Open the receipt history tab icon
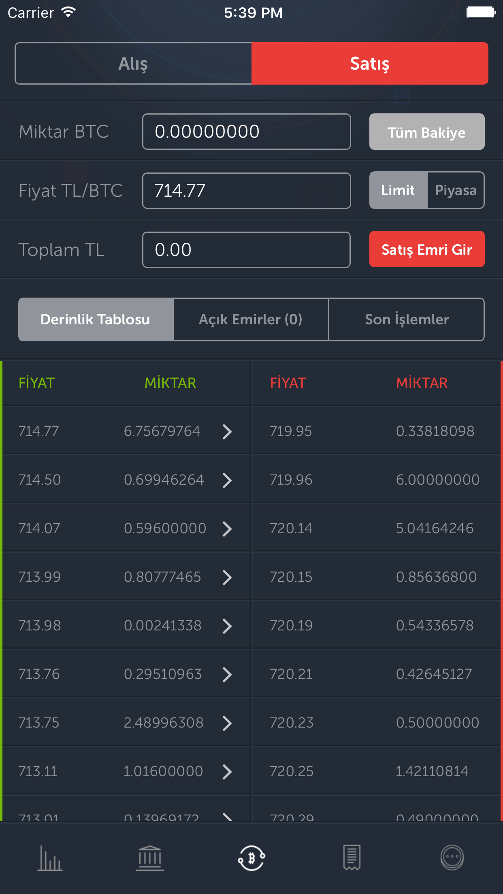Viewport: 503px width, 894px height. tap(352, 858)
